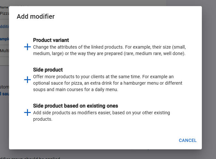Pick Side product based on existing ones
216x159 pixels.
pos(76,106)
